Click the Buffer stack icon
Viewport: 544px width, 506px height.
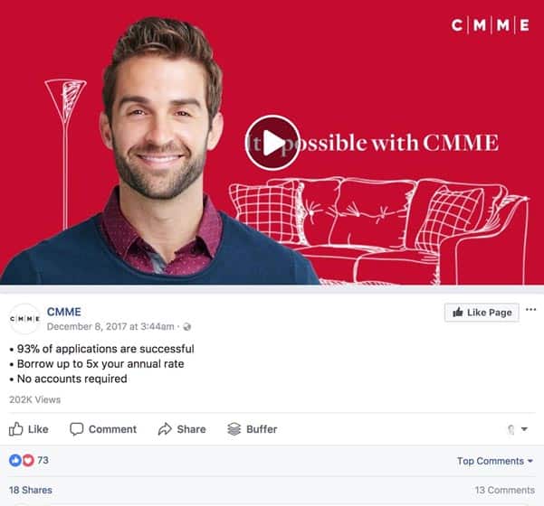(x=234, y=429)
